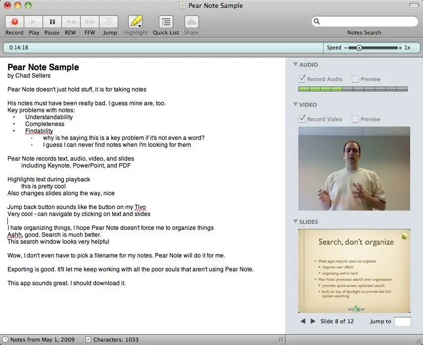Click the misspelled word Findability
This screenshot has width=423, height=345.
[39, 131]
